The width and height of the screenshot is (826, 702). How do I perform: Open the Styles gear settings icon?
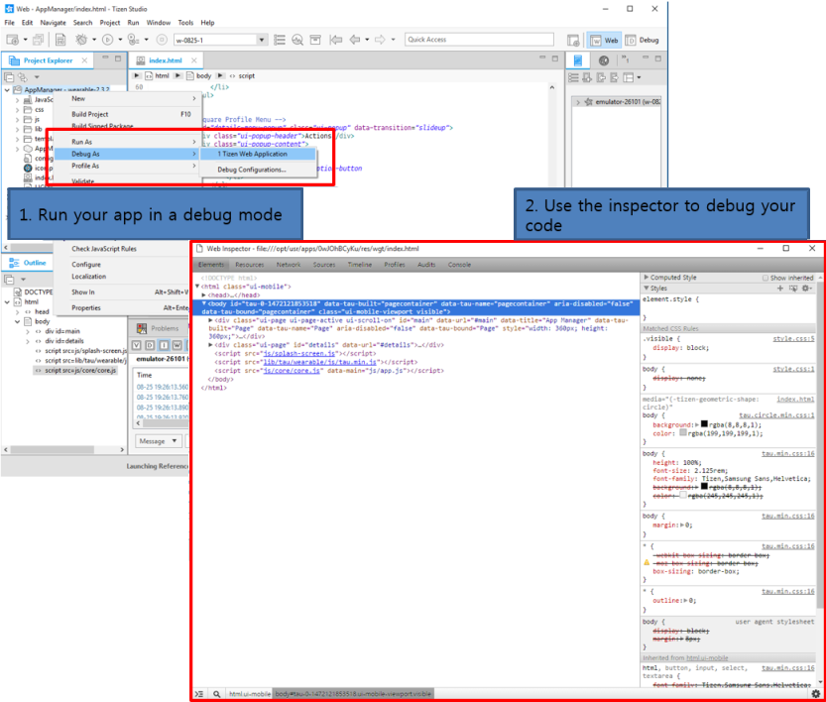click(x=806, y=288)
